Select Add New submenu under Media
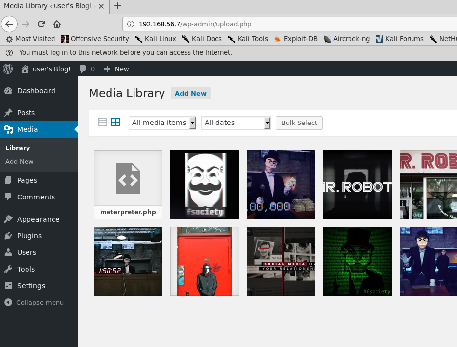457x347 pixels. (20, 162)
